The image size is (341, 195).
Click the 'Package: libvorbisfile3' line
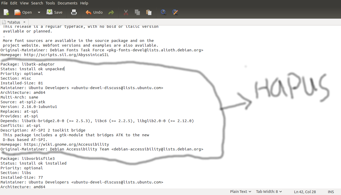pos(28,159)
